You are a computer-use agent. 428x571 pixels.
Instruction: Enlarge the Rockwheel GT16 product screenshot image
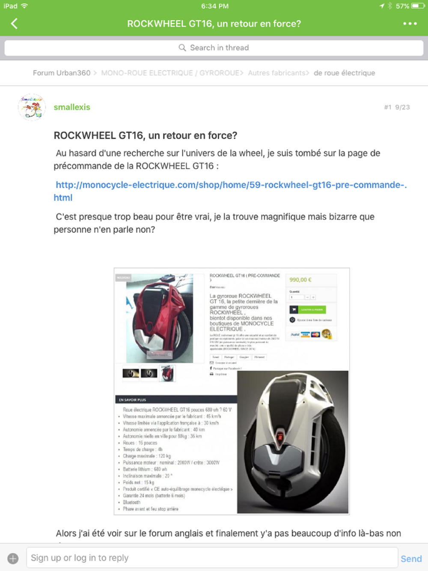(x=232, y=391)
